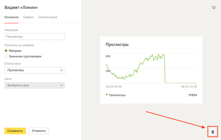Viewport: 221px width, 140px height.
Task: Click the green legend dot for Просмотры
Action: 107,94
